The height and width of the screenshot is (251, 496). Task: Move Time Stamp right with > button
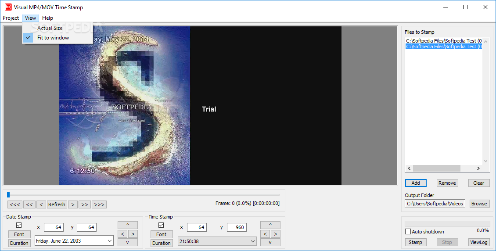pyautogui.click(x=276, y=234)
